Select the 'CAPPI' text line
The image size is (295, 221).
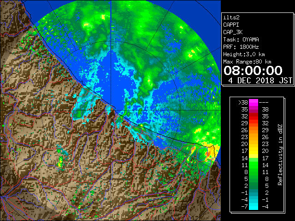pyautogui.click(x=231, y=25)
